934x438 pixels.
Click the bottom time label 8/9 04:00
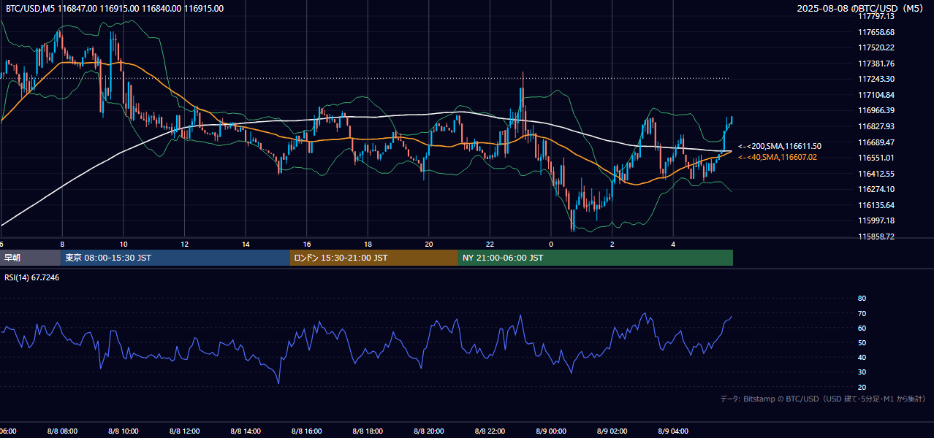(x=674, y=431)
